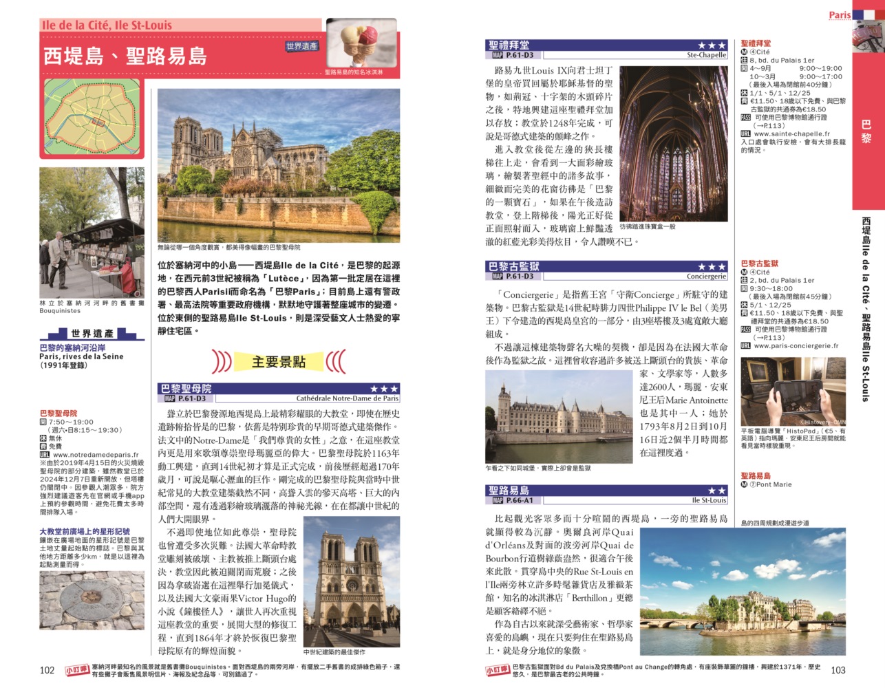
Task: Click the address icon beside 8, bd. du Palais
Action: click(x=744, y=60)
